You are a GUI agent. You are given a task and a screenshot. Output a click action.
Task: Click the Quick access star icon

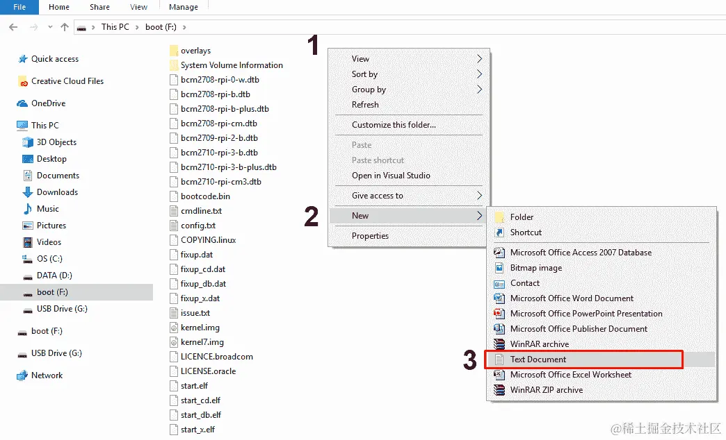(x=23, y=59)
